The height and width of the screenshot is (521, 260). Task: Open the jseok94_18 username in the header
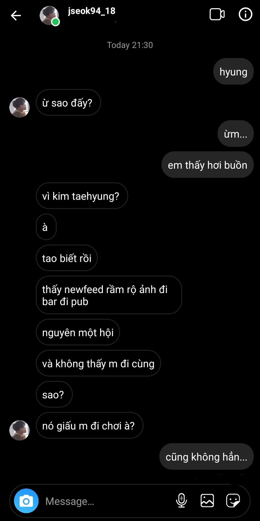click(x=92, y=11)
